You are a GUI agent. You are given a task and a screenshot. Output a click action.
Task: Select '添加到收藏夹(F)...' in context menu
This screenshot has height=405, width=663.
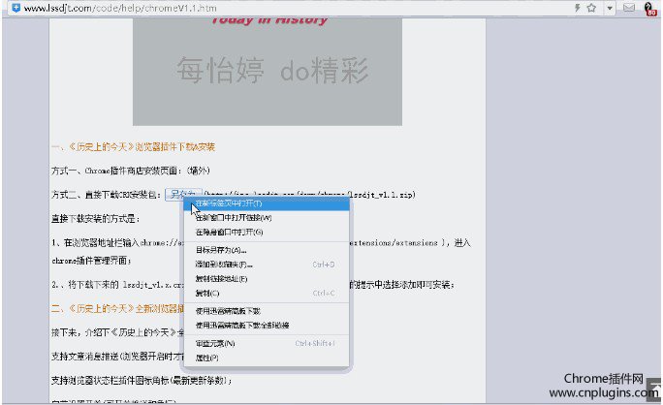pos(267,265)
